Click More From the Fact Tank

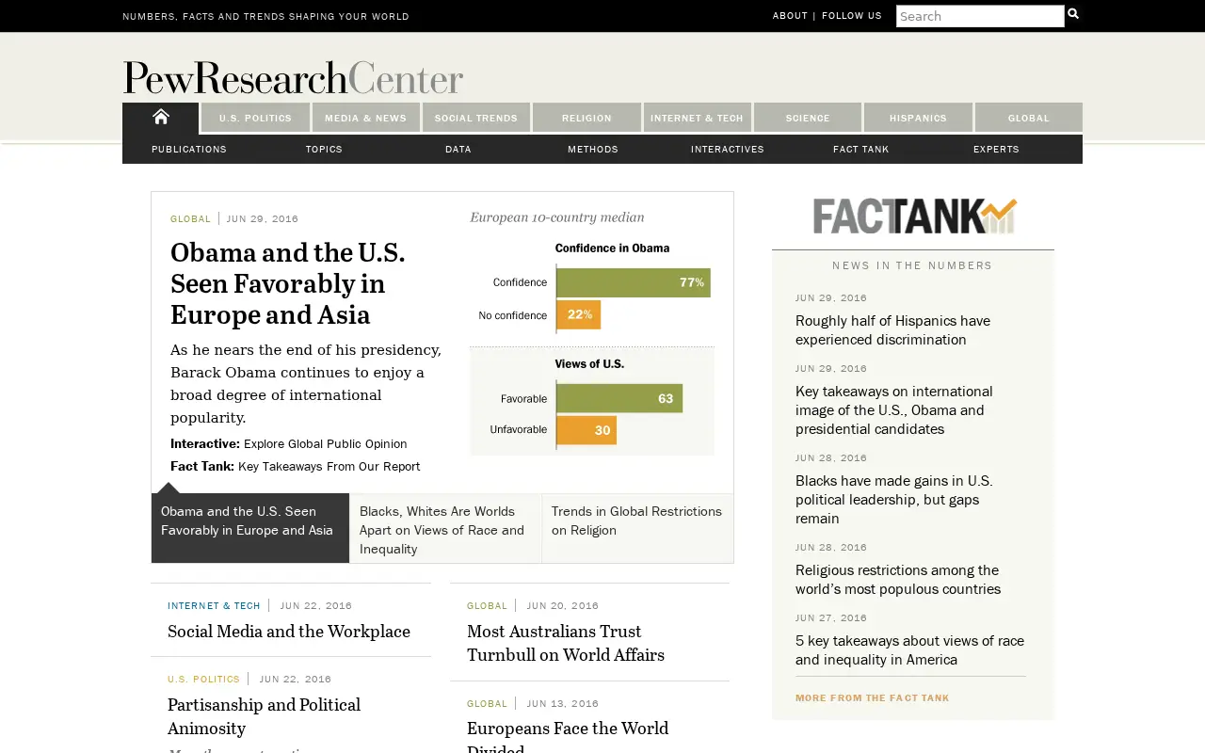point(873,698)
